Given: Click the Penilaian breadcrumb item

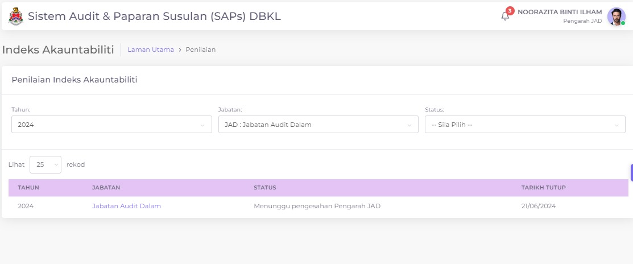Looking at the screenshot, I should (x=200, y=49).
